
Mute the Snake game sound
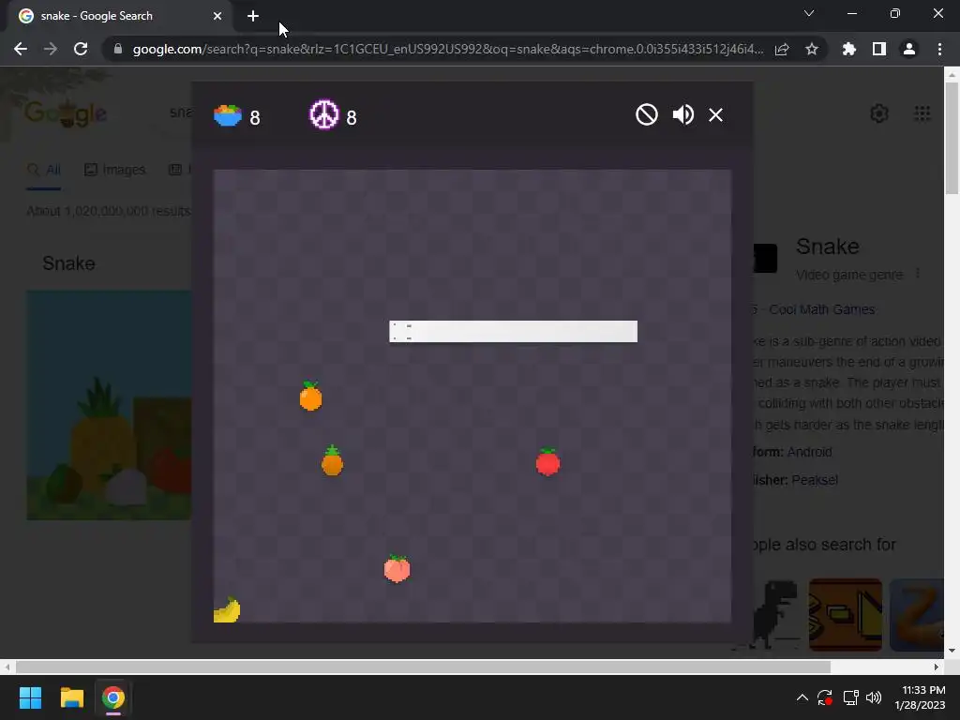(x=682, y=114)
